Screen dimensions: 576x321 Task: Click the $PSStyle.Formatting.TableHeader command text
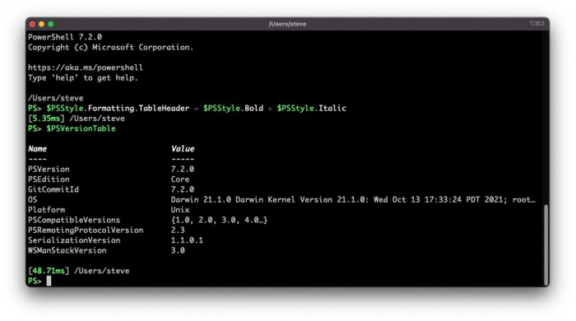click(118, 109)
